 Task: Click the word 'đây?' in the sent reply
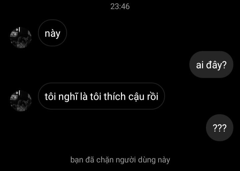point(216,65)
